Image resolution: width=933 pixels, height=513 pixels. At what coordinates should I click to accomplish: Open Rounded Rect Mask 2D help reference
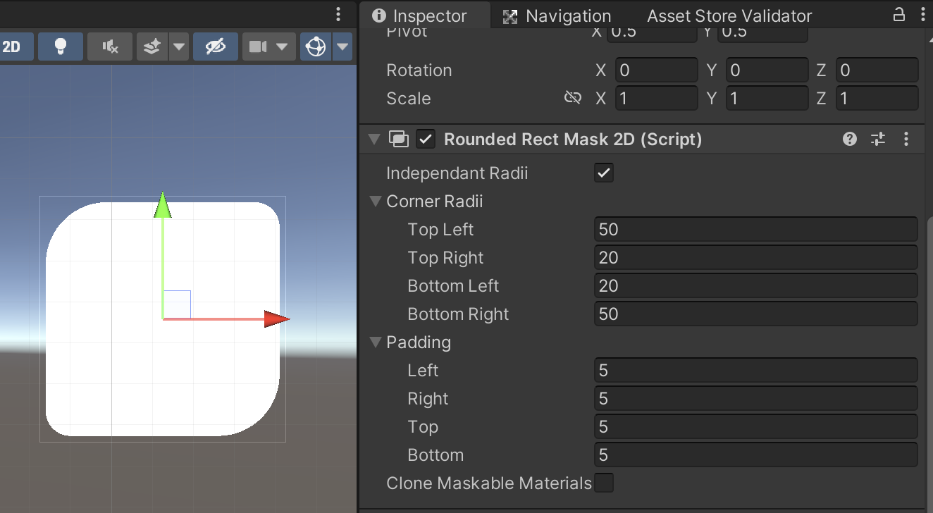tap(850, 139)
